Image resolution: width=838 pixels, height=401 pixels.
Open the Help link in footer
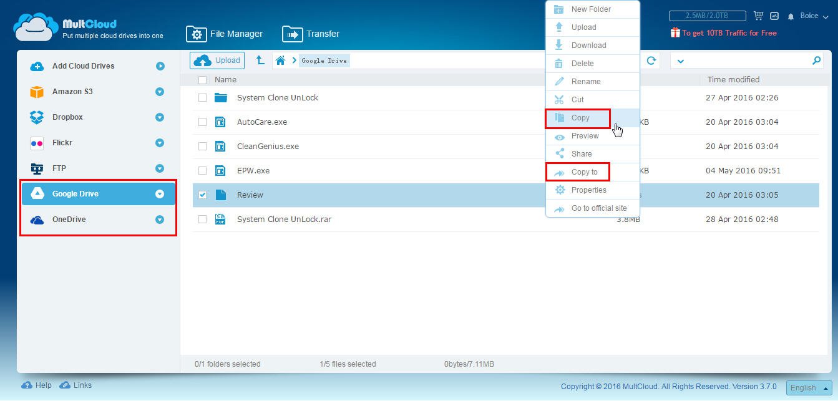point(37,385)
